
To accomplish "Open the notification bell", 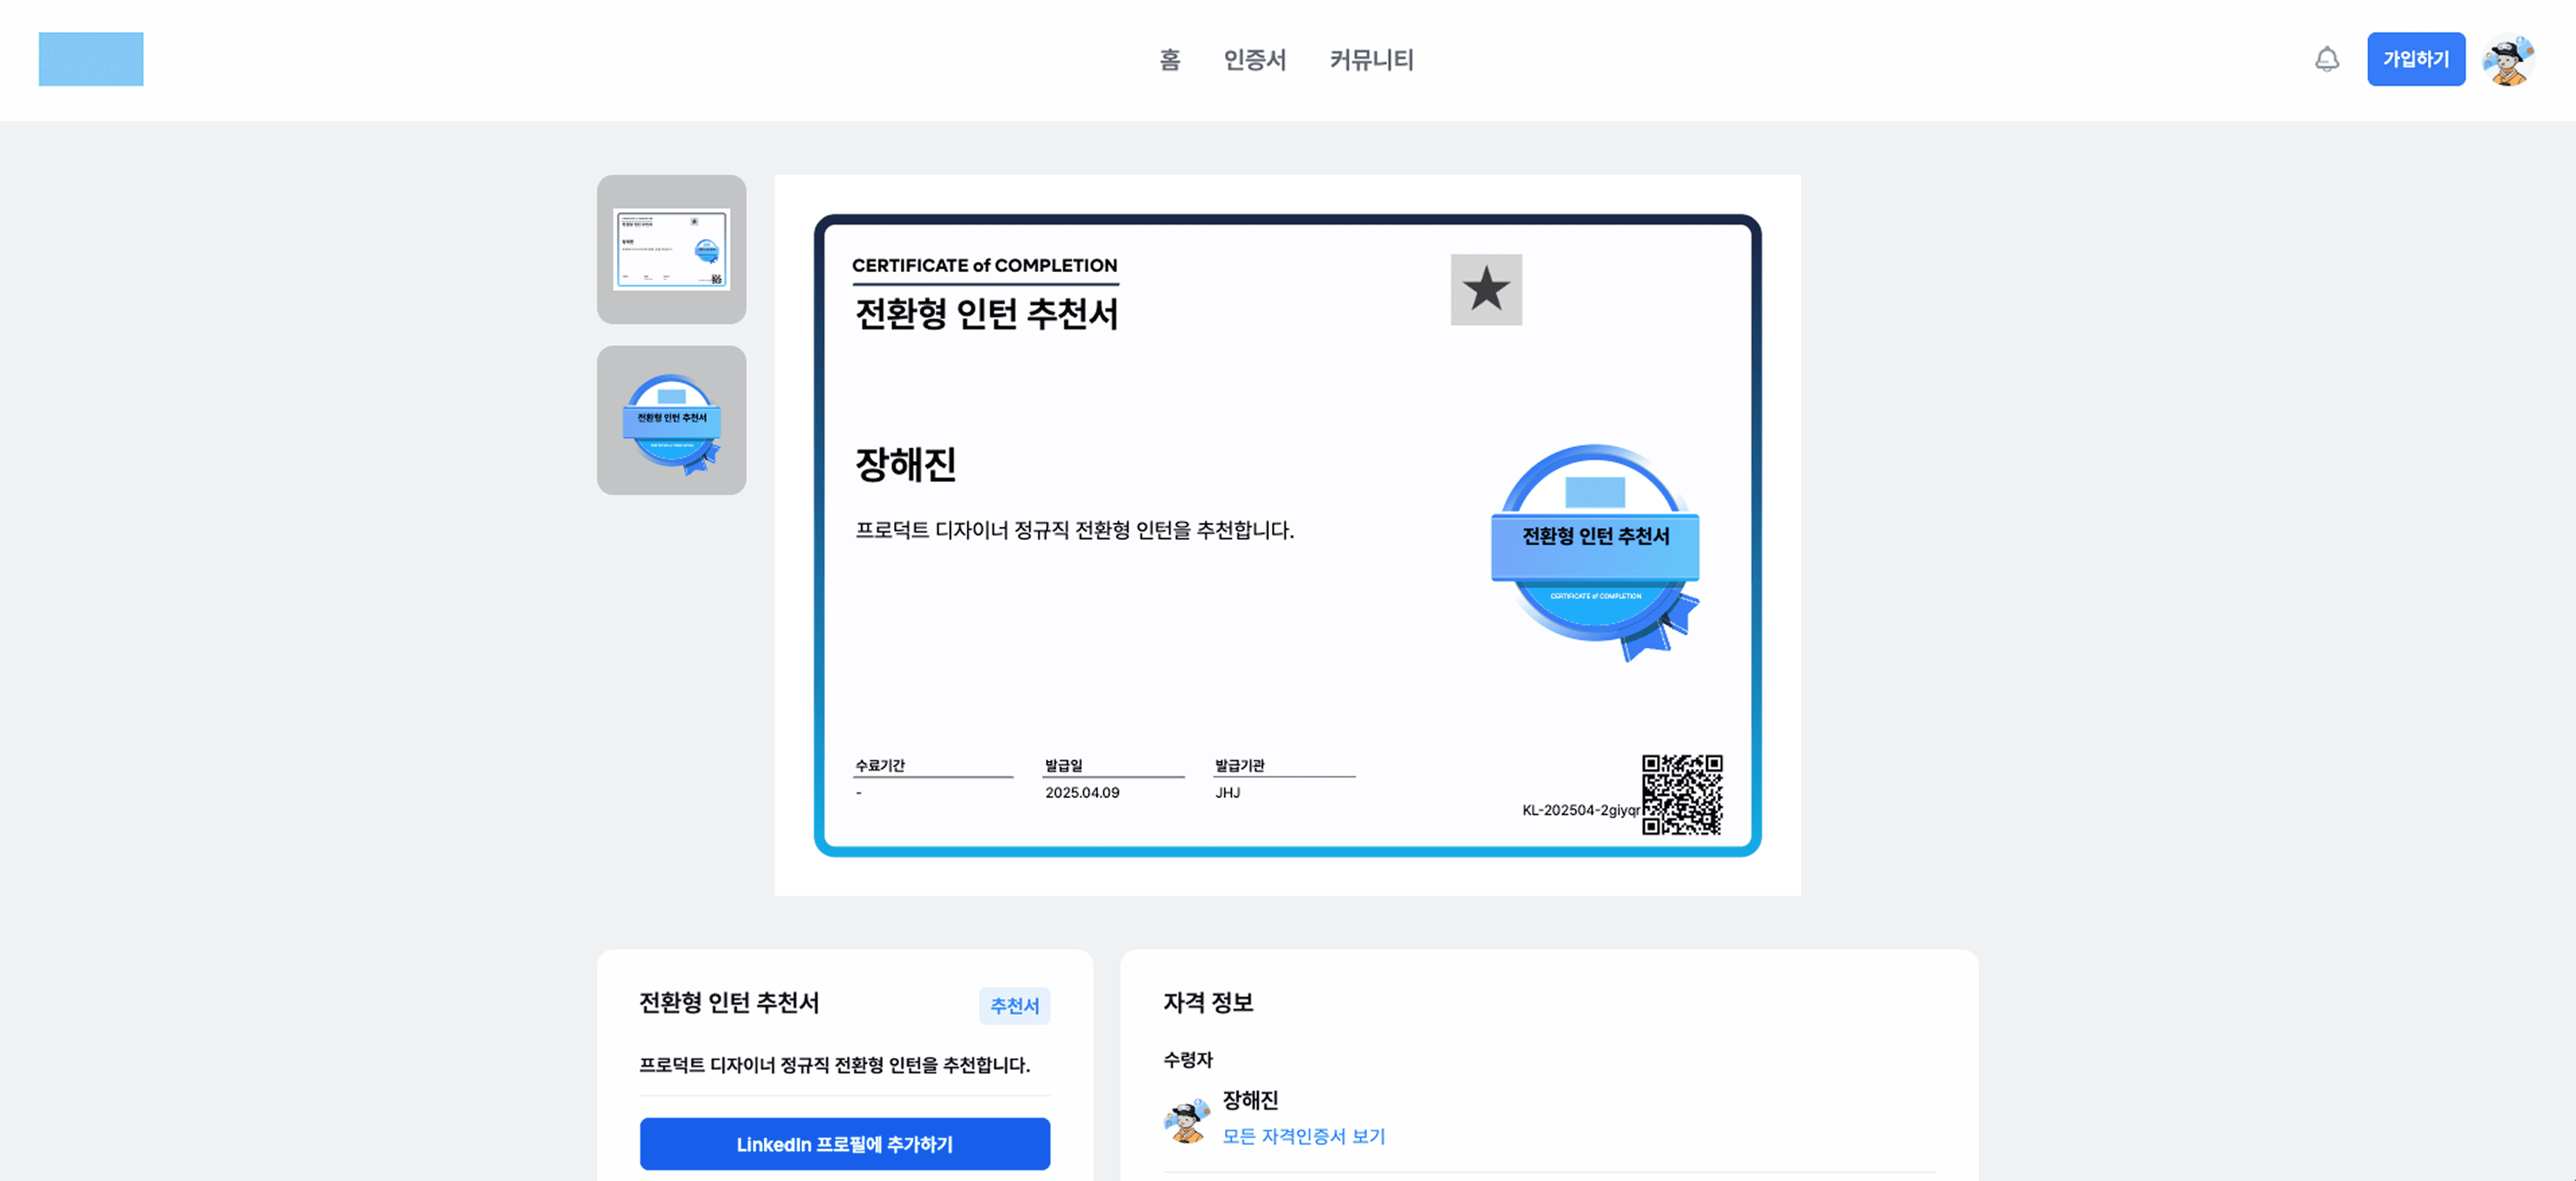I will click(x=2327, y=60).
